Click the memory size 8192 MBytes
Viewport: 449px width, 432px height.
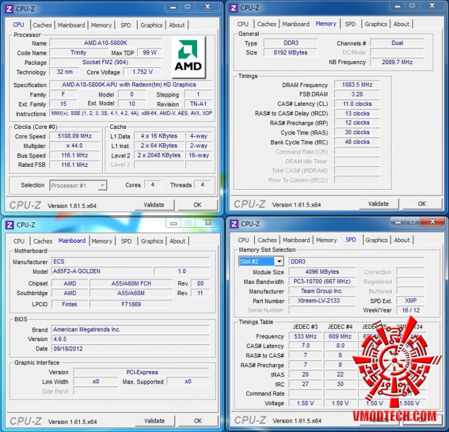pos(291,53)
